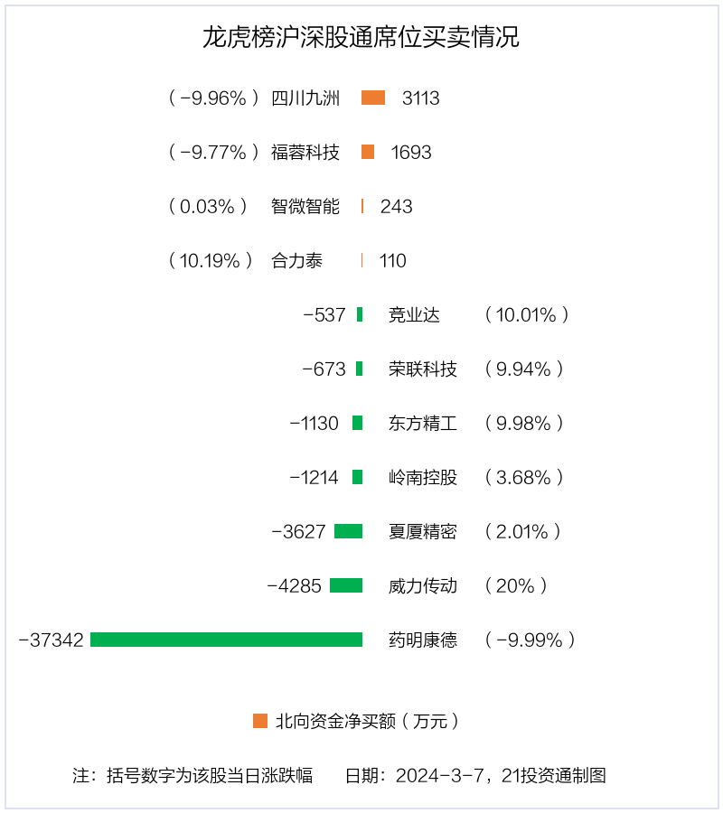Select the green bar for 东方精工

pos(357,423)
